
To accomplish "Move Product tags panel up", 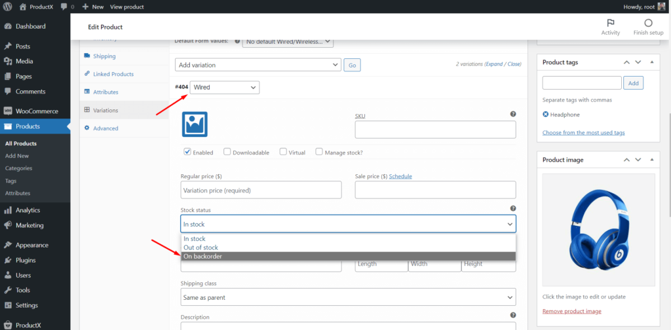I will pyautogui.click(x=627, y=62).
